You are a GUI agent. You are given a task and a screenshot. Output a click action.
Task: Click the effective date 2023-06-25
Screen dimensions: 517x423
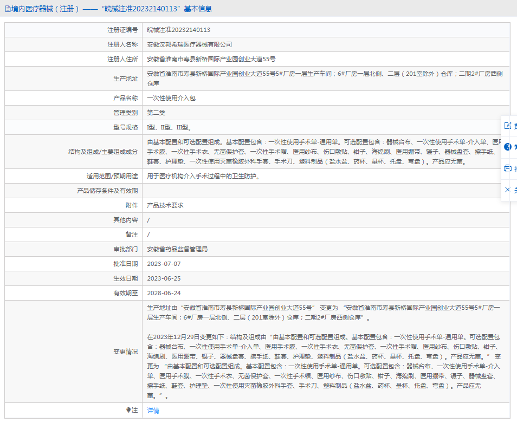tap(164, 278)
